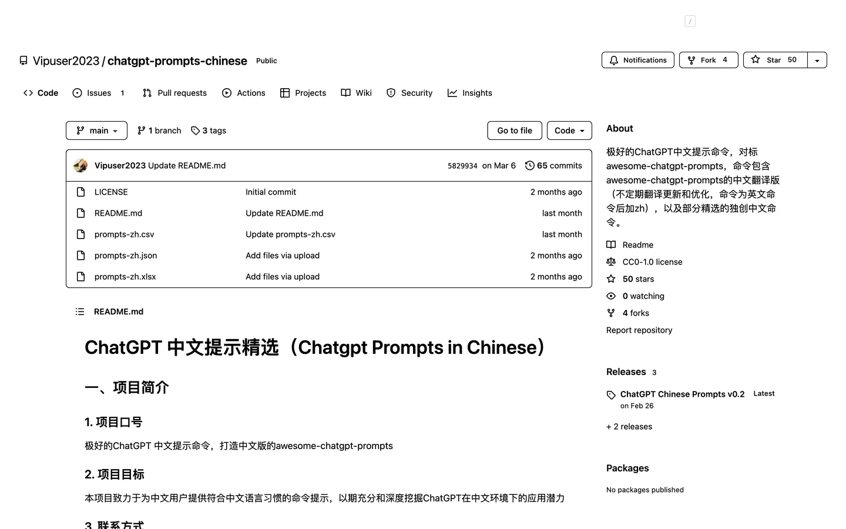Screen dimensions: 846x529
Task: Click the Fork button label
Action: pos(708,60)
